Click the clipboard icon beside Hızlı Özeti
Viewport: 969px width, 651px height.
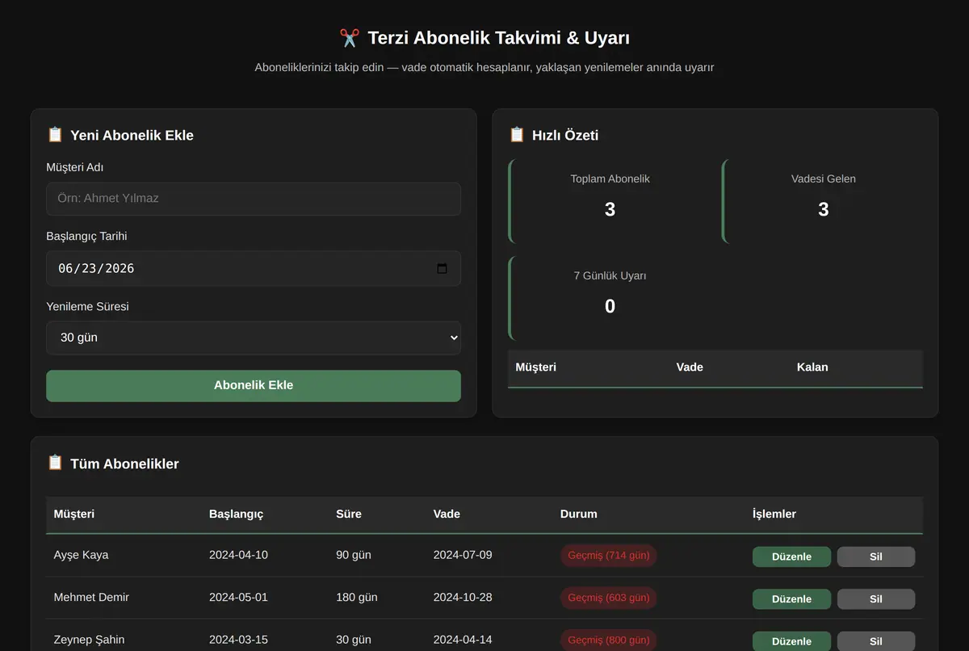(x=517, y=135)
